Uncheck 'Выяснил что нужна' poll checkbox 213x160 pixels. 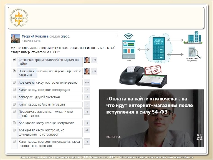[14, 71]
